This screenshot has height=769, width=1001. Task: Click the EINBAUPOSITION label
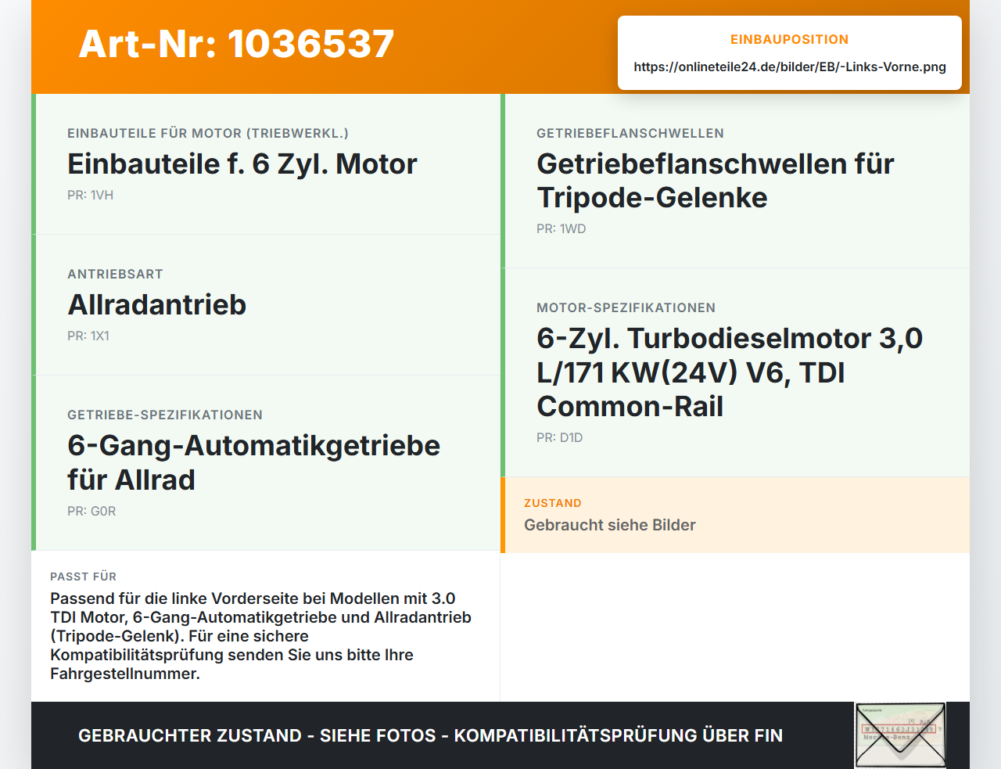[790, 39]
